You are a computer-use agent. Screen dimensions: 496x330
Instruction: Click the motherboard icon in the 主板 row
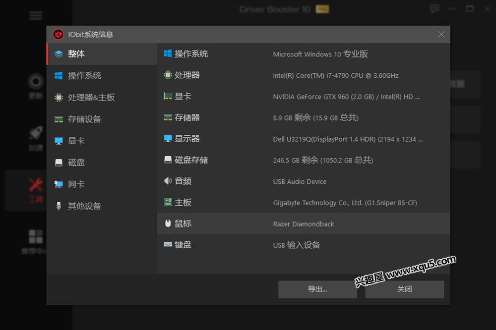click(x=168, y=202)
